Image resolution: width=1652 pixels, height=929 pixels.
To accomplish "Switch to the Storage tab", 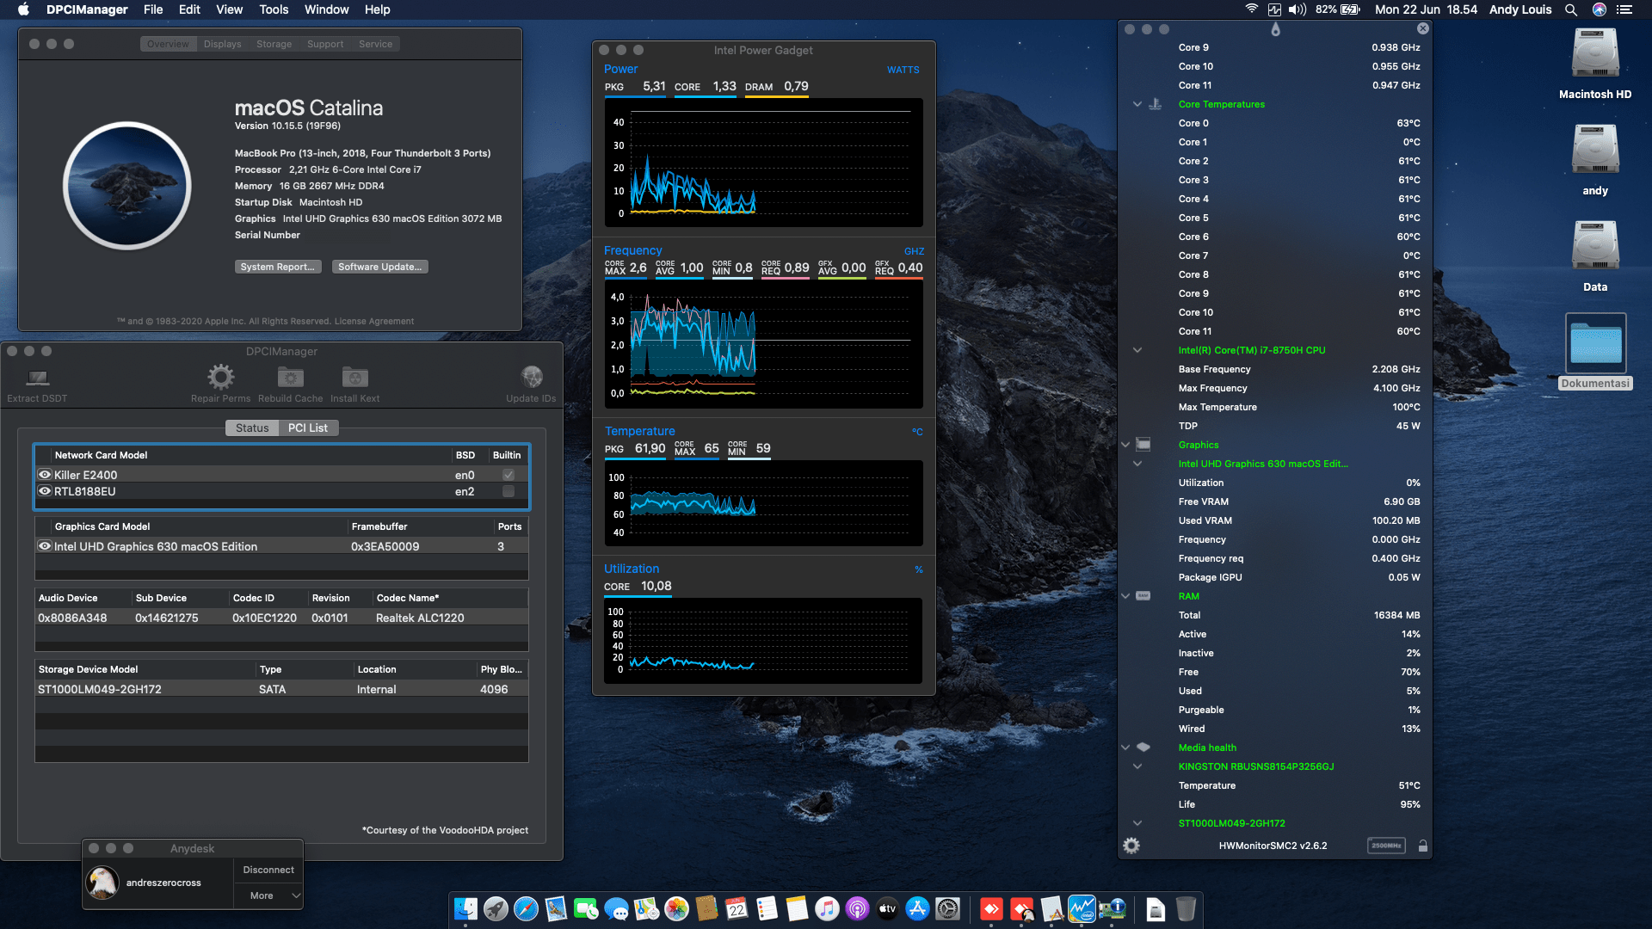I will click(x=274, y=44).
